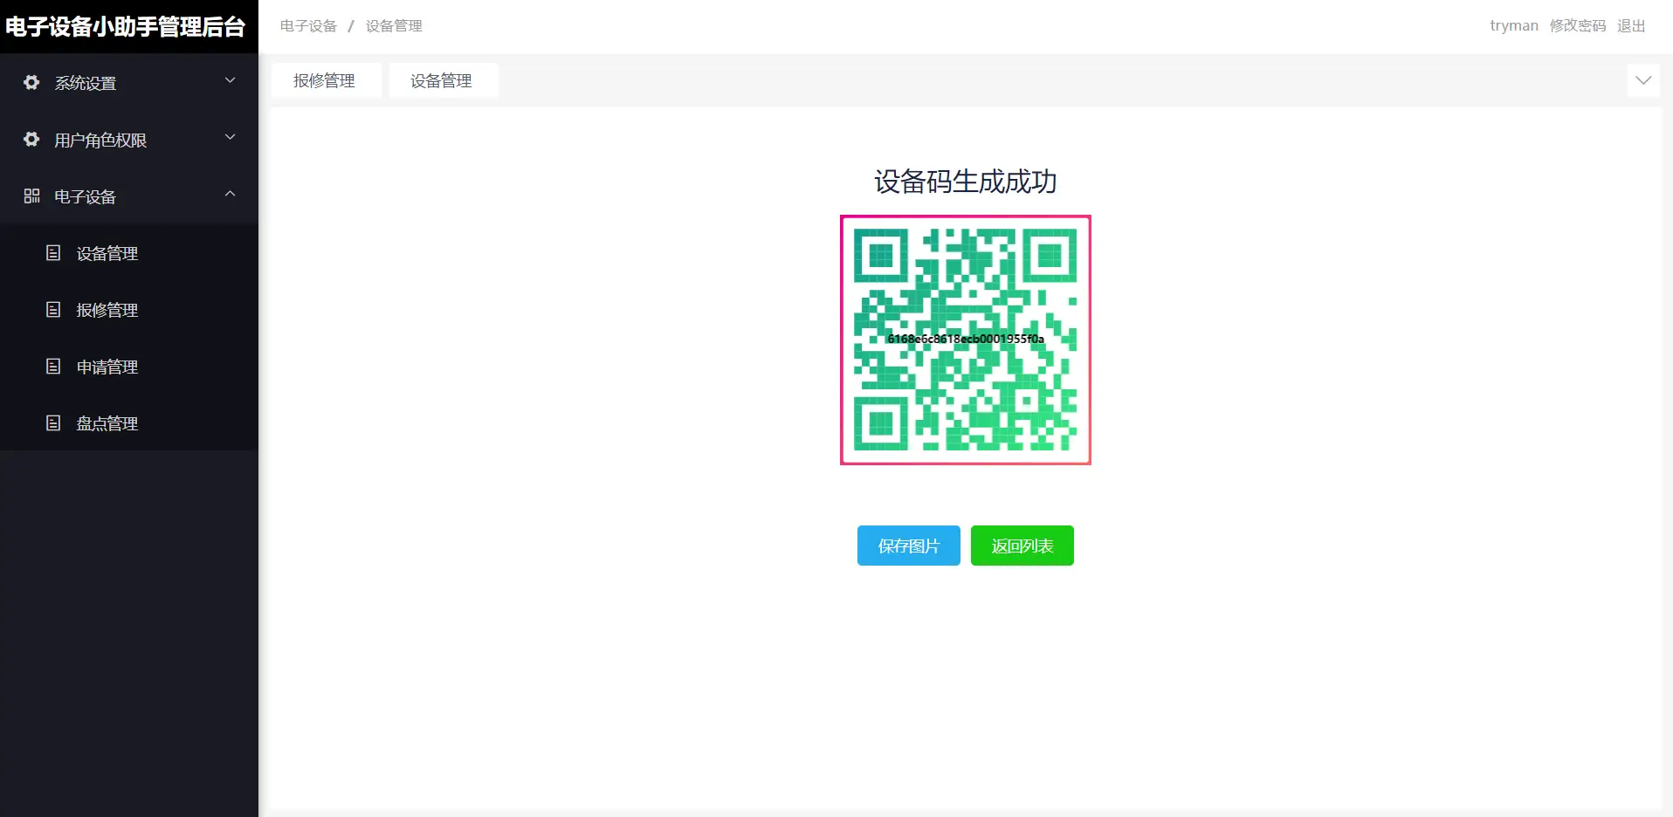1673x817 pixels.
Task: Click the 修改密码 link
Action: [1577, 25]
